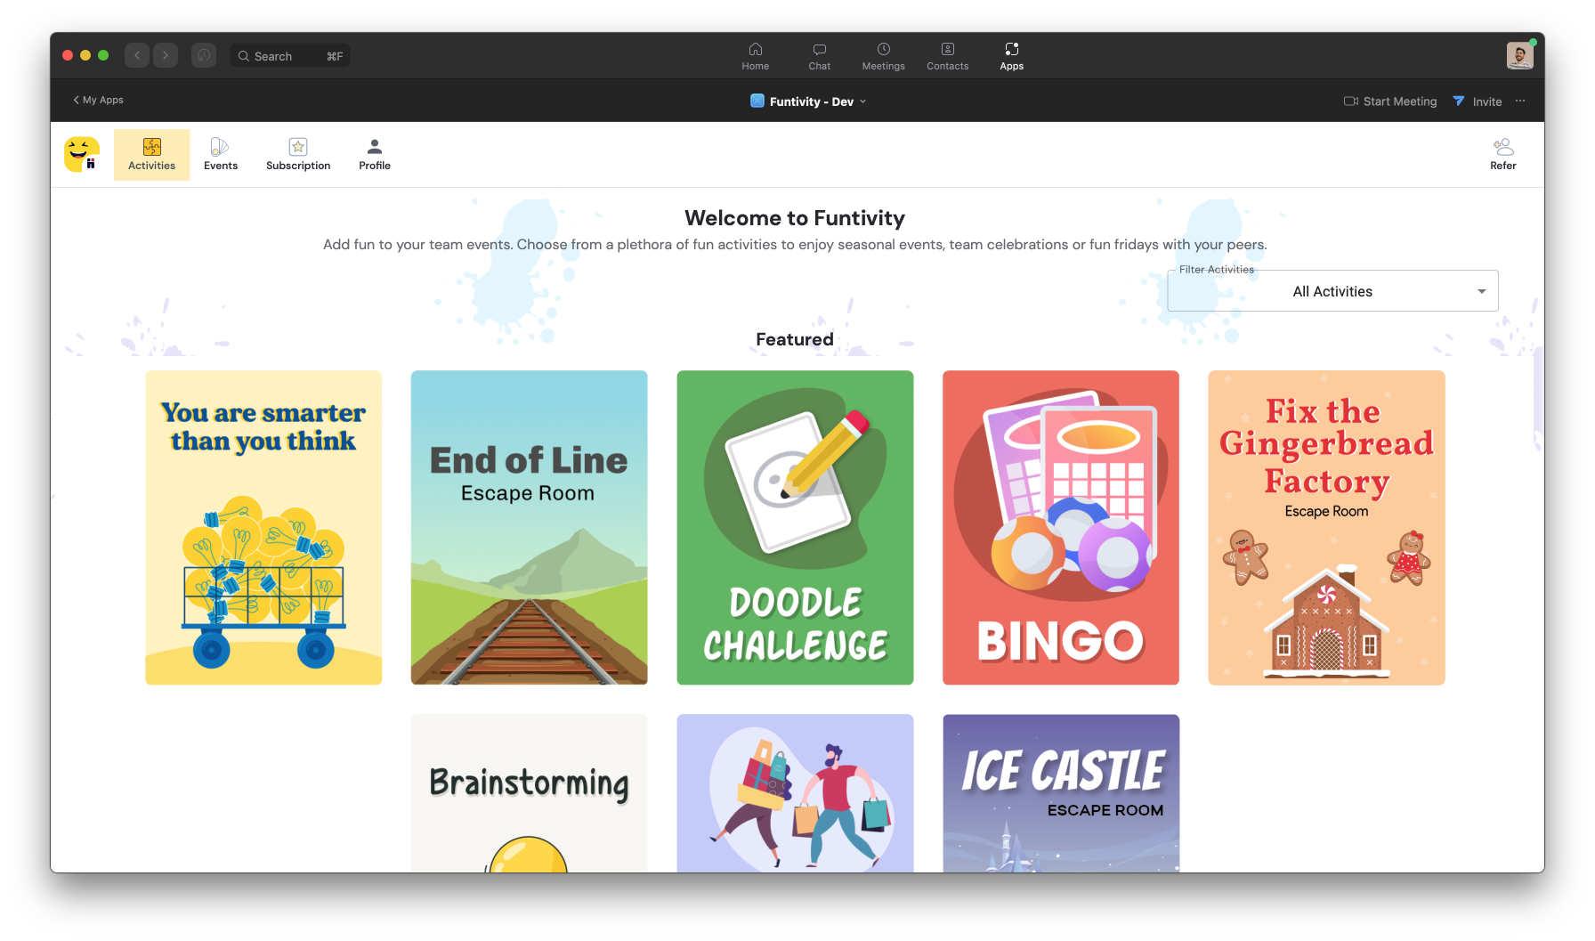Screen dimensions: 1595x941
Task: Click the Invite funnel icon
Action: 1459,101
